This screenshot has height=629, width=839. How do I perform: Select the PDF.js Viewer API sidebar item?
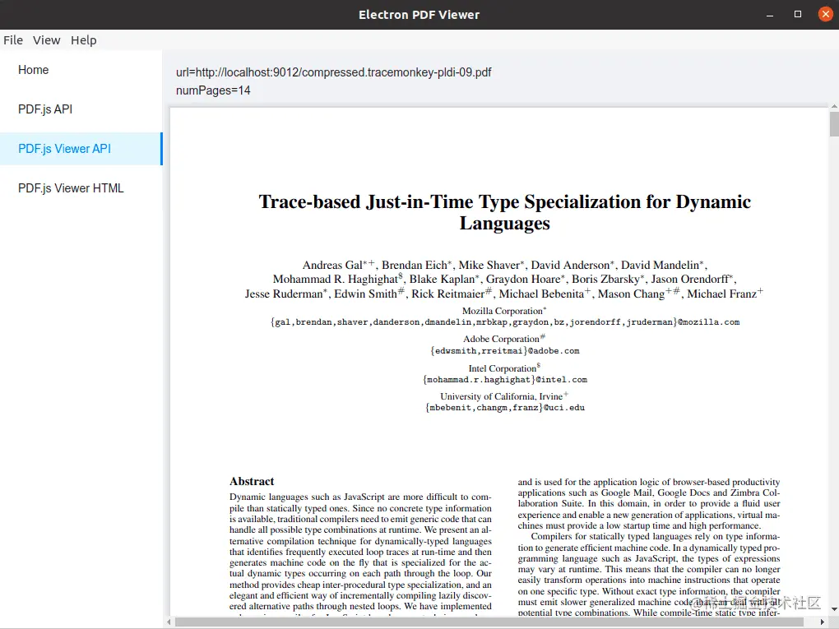click(x=81, y=149)
